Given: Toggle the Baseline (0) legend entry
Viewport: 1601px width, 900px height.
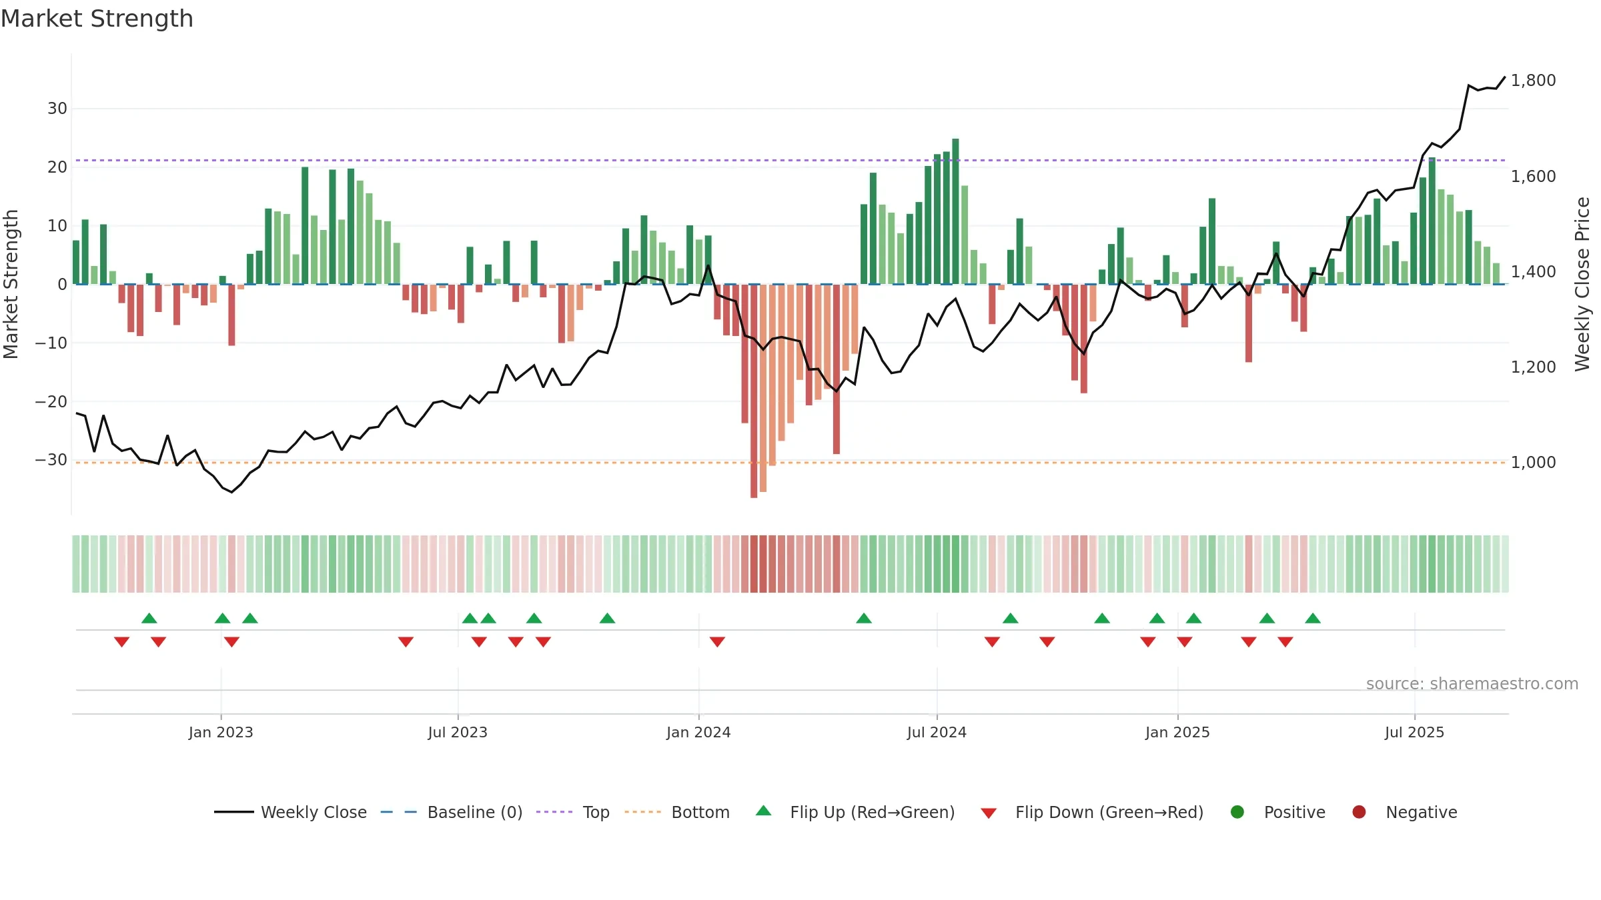Looking at the screenshot, I should click(x=452, y=812).
